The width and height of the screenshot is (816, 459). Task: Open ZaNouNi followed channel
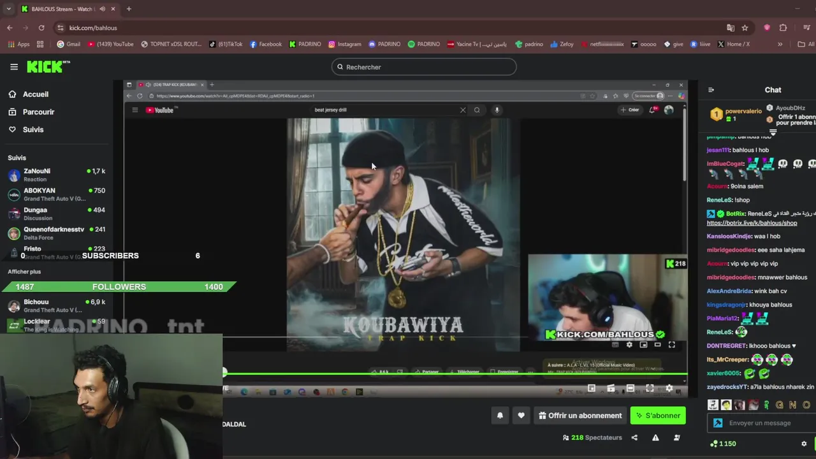(x=57, y=175)
